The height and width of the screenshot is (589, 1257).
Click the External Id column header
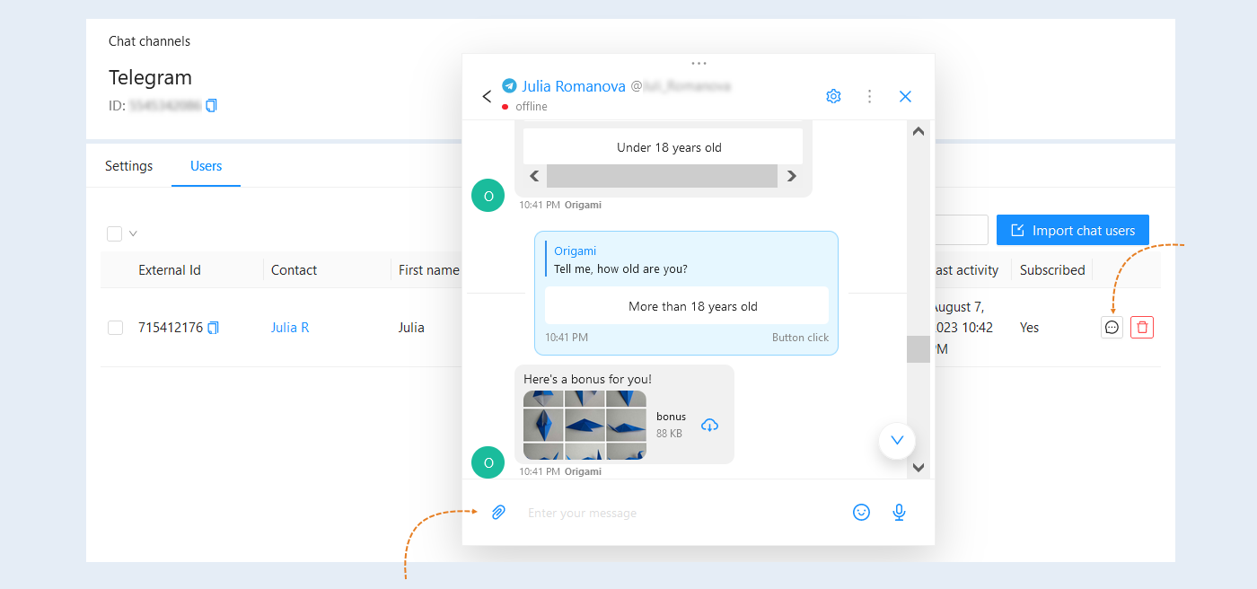point(170,270)
